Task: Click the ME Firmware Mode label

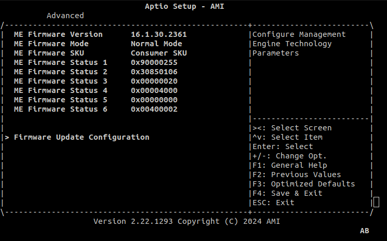Action: [51, 44]
